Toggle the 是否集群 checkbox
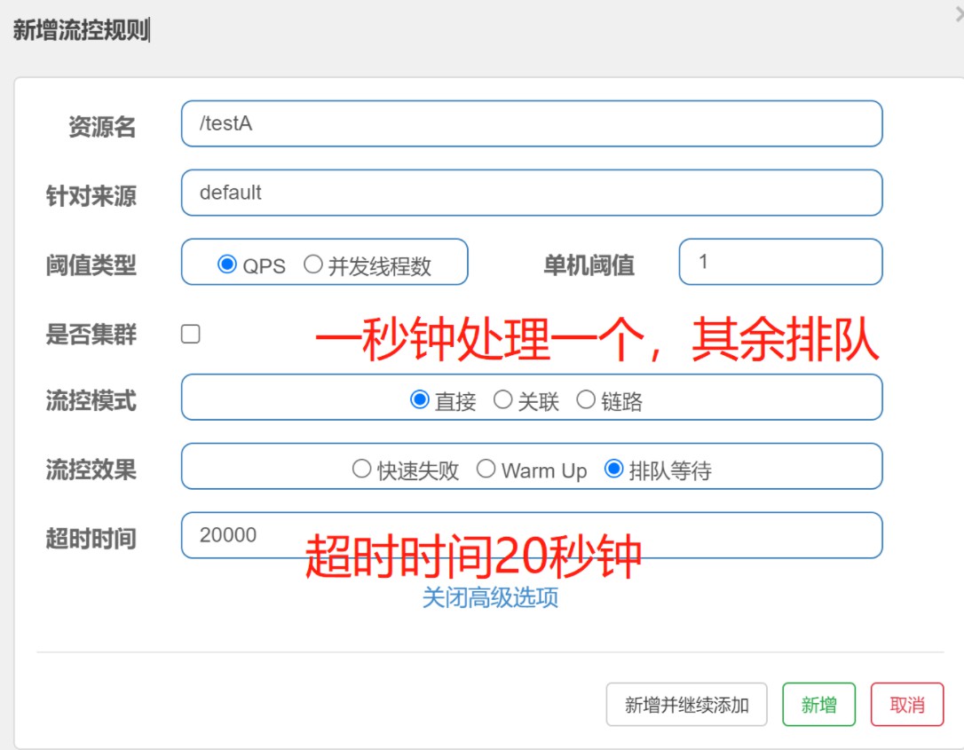Screen dimensions: 964x750 pos(191,334)
